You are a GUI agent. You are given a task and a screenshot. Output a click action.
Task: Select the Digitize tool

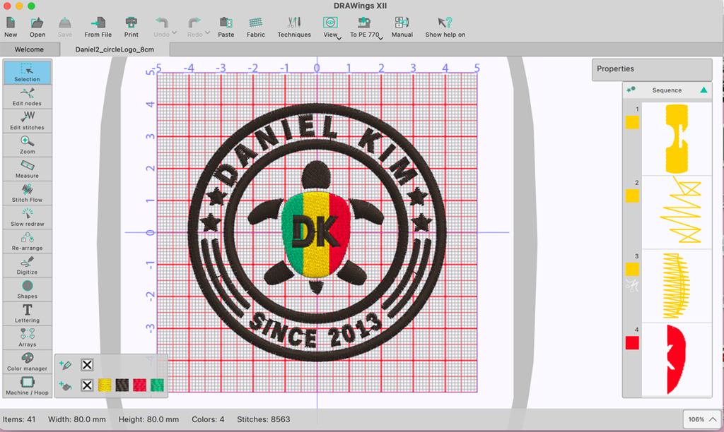[x=28, y=265]
